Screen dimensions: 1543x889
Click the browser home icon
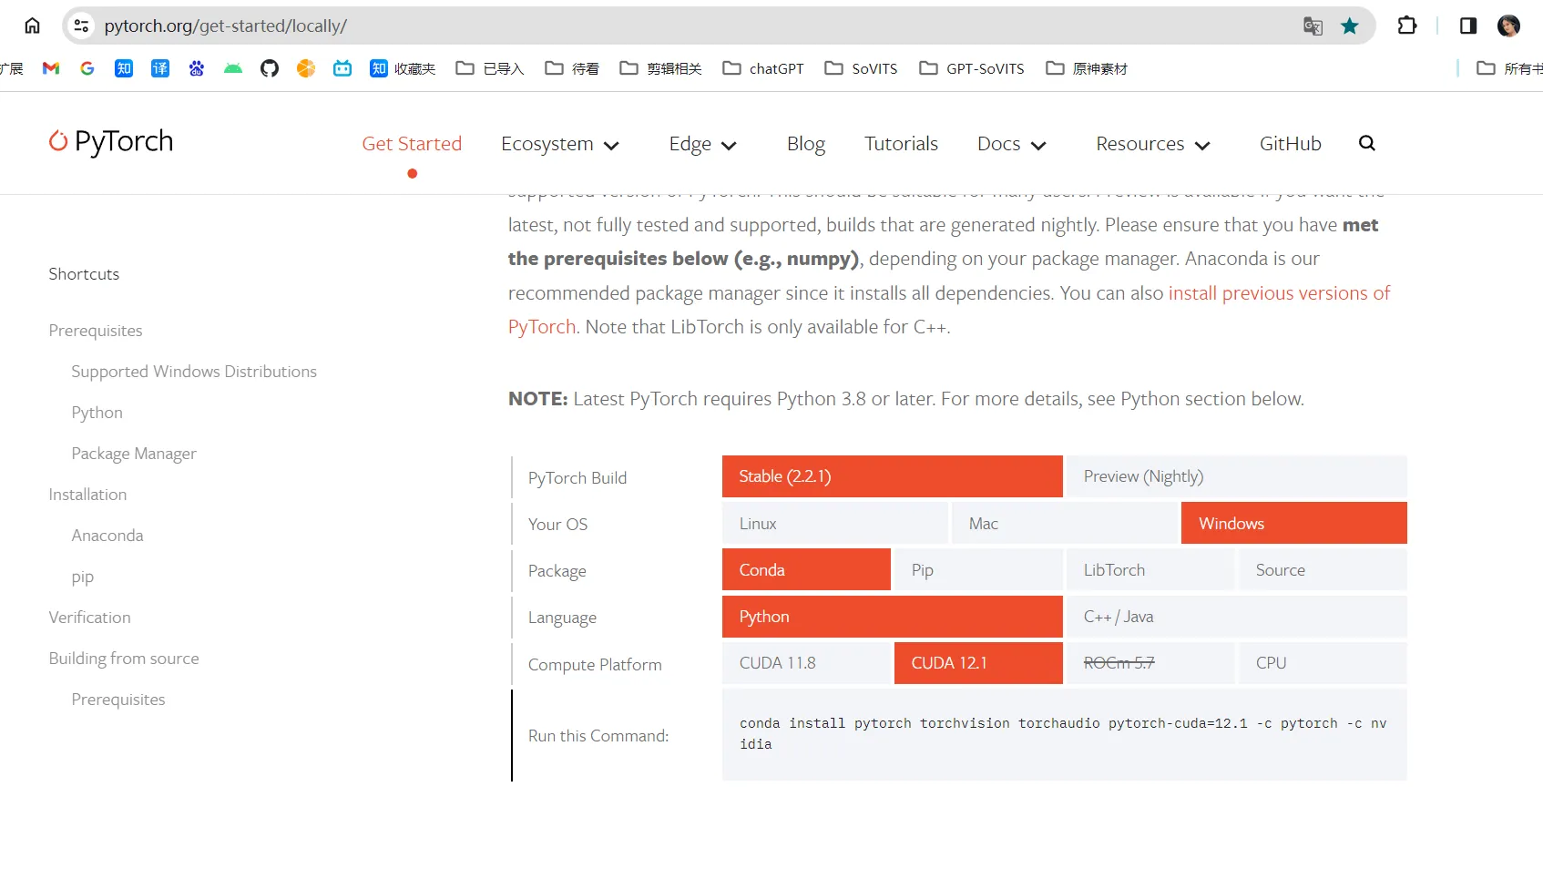pyautogui.click(x=32, y=26)
